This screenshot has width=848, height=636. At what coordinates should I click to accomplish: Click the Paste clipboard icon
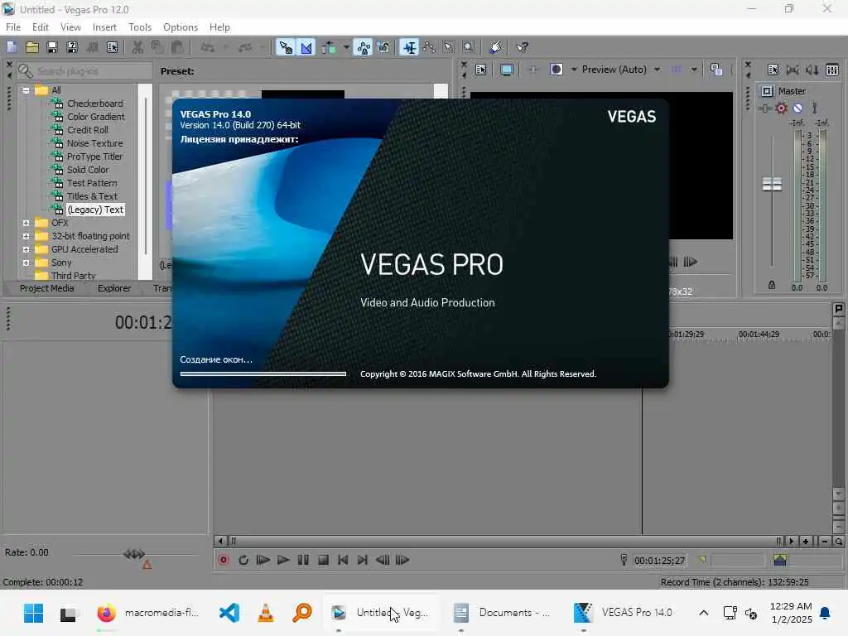(x=177, y=47)
